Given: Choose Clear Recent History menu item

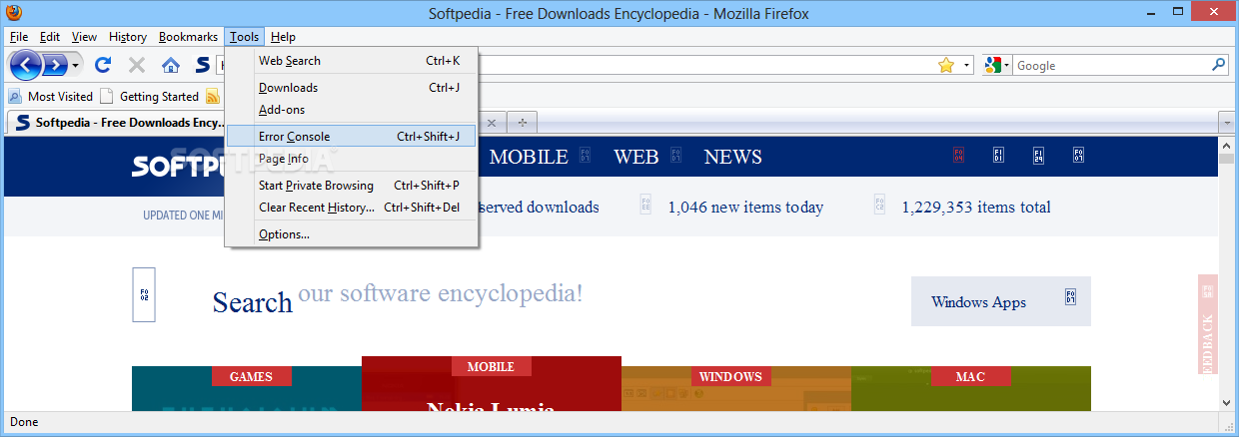Looking at the screenshot, I should (x=352, y=208).
